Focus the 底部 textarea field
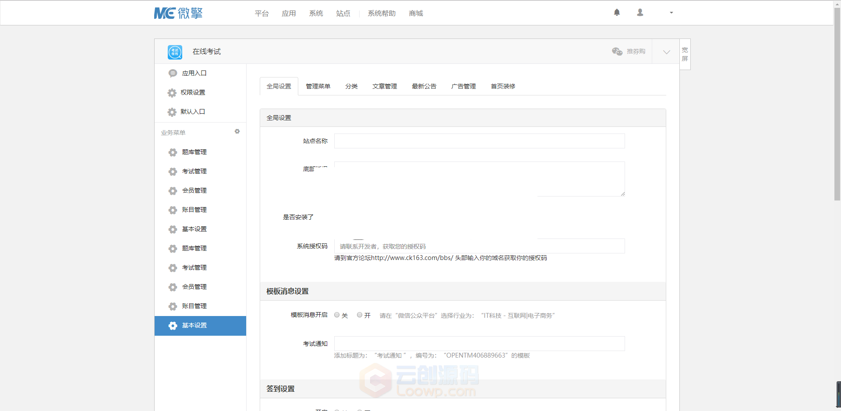This screenshot has width=841, height=411. [479, 179]
